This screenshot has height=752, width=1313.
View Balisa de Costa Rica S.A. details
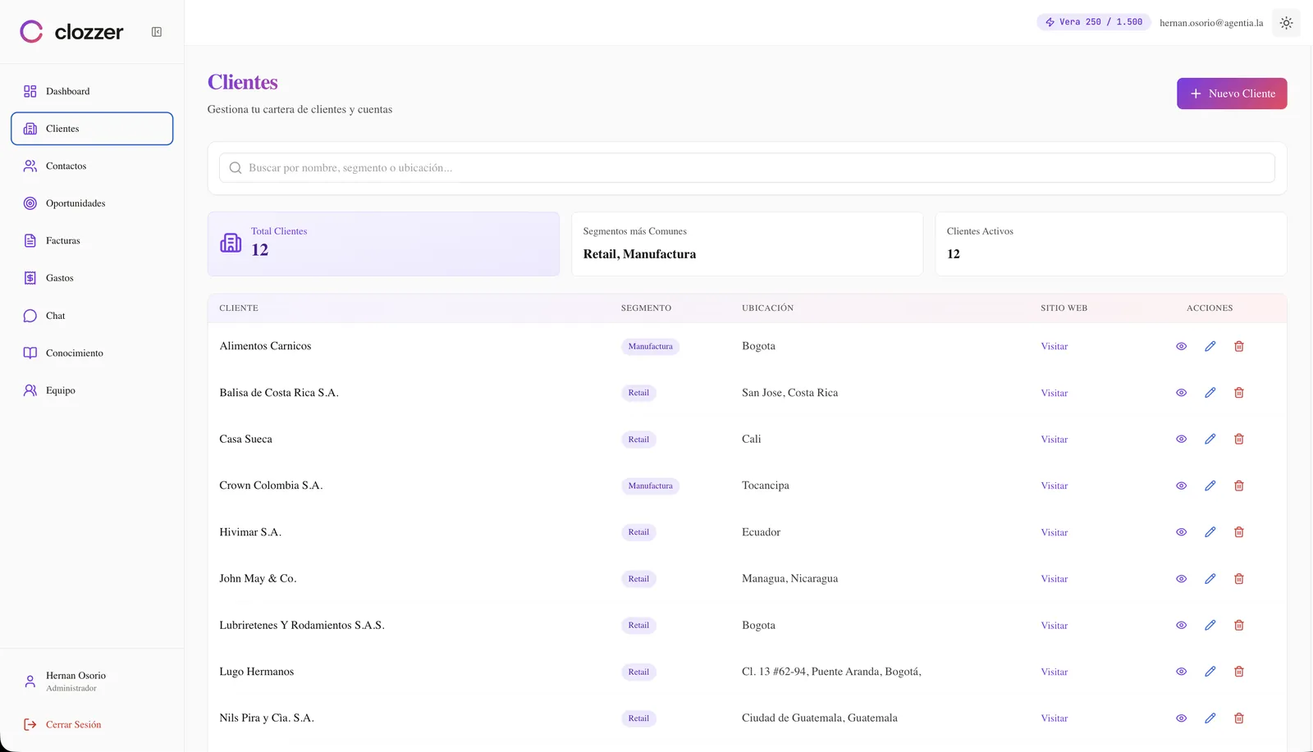pyautogui.click(x=1181, y=393)
